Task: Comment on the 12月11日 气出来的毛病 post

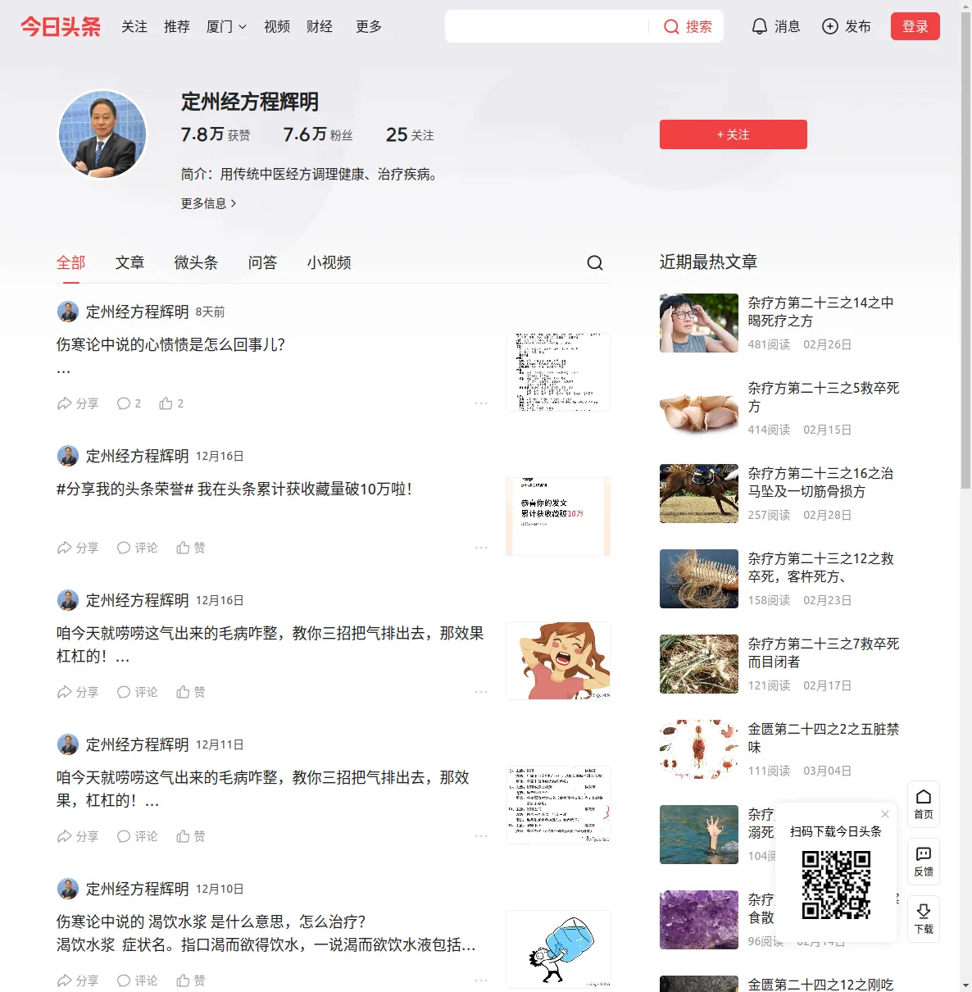Action: click(137, 836)
